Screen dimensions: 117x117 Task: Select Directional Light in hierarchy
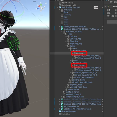pos(69,5)
